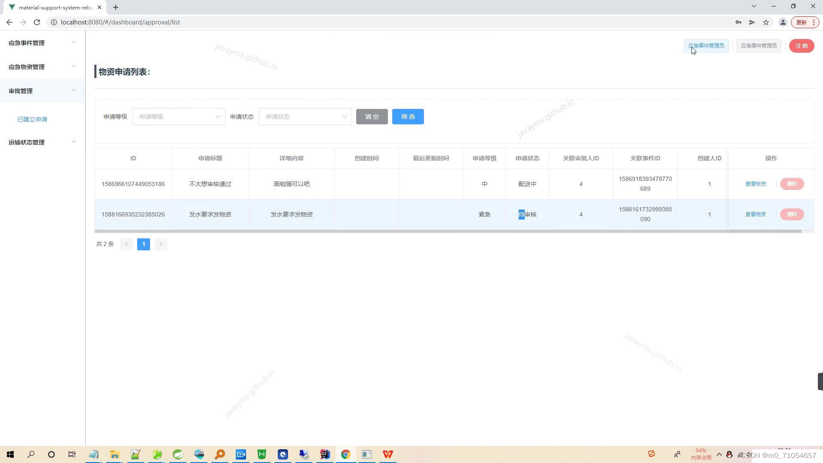The image size is (823, 463).
Task: Open the Chrome profile avatar icon
Action: click(x=783, y=22)
